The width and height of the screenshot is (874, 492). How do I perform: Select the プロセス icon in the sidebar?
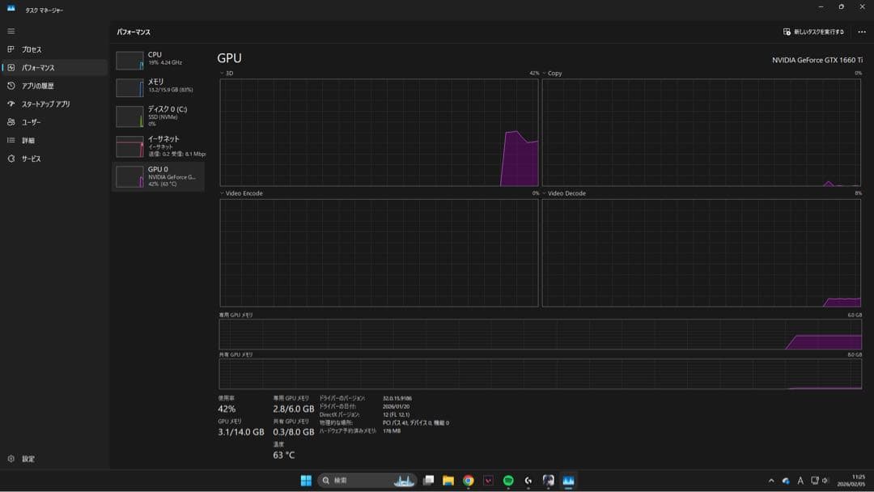pyautogui.click(x=11, y=49)
